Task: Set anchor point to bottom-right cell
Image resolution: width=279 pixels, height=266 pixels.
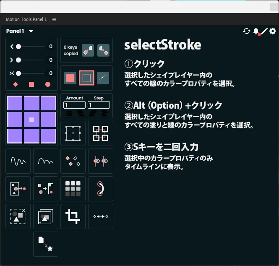Action: [49, 136]
